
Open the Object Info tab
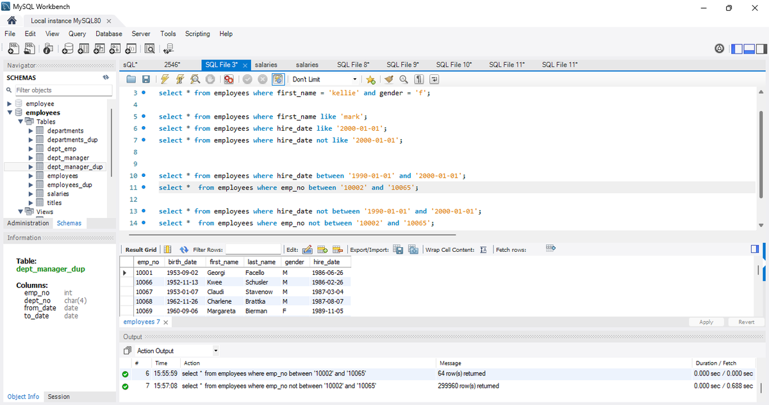click(23, 397)
